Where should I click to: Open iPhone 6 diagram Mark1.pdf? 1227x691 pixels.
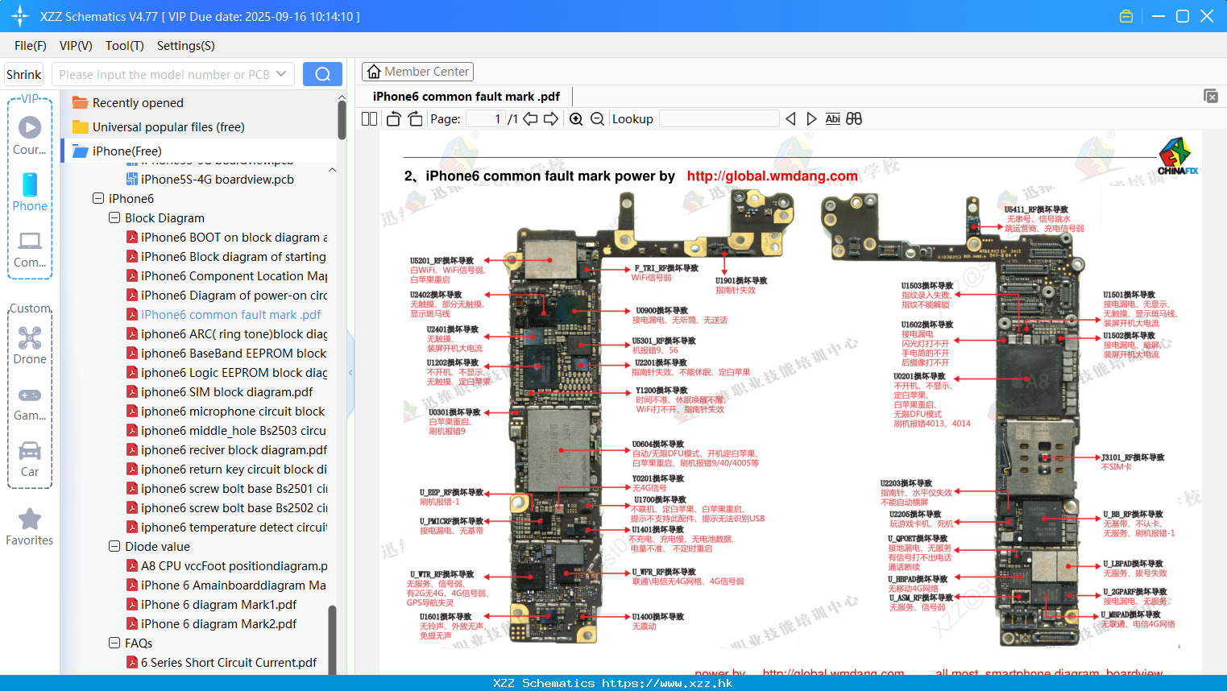click(211, 605)
